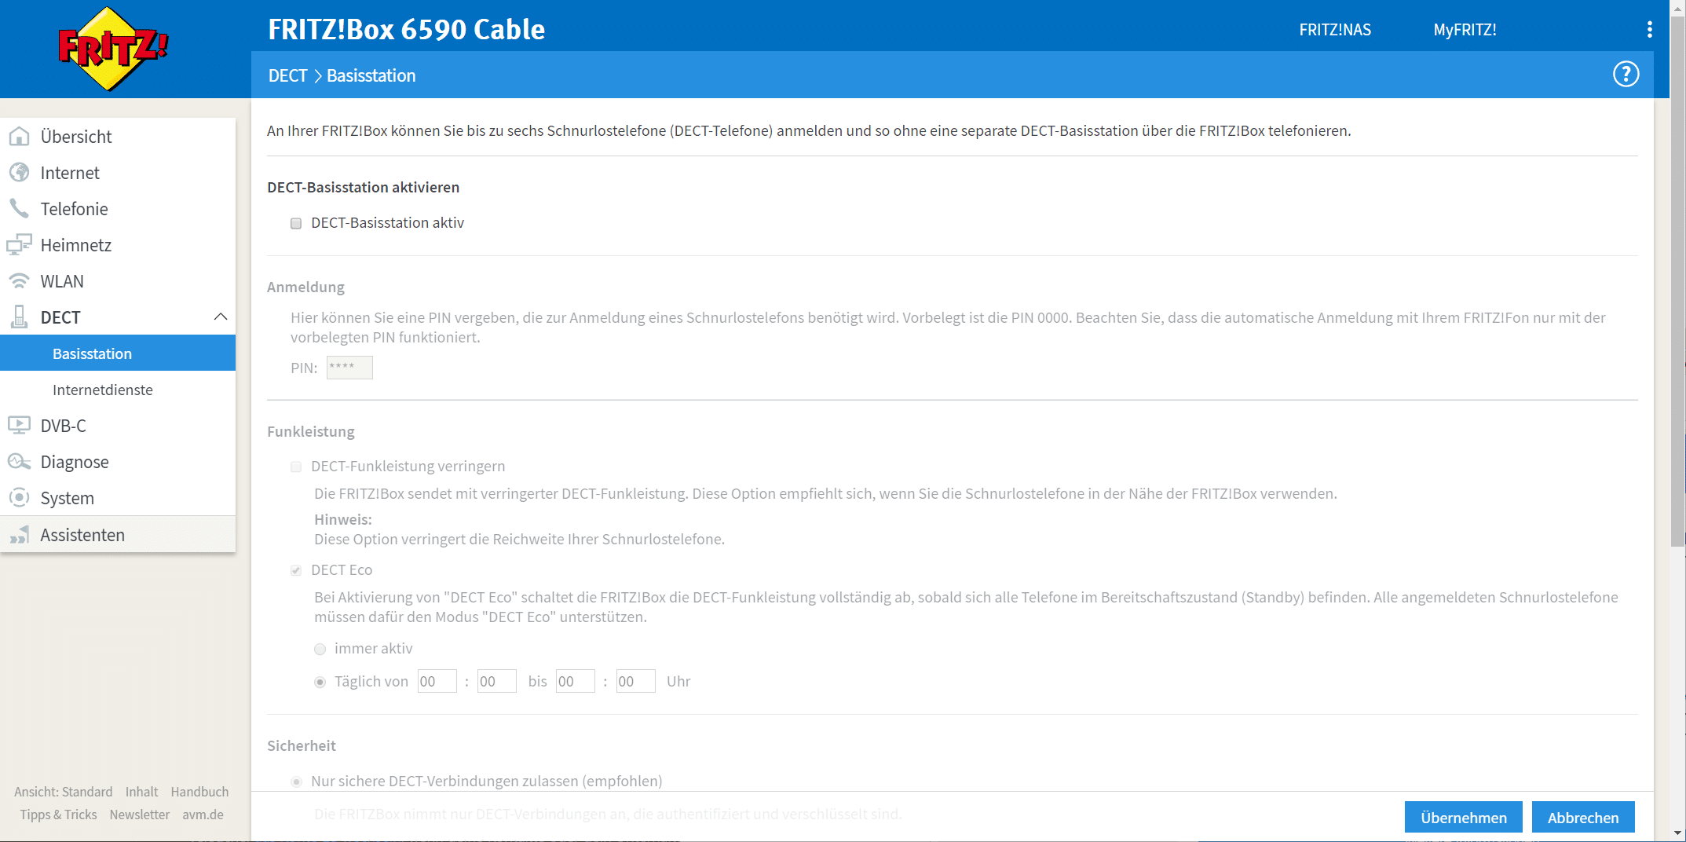Open the System menu entry
Screen dimensions: 1686x842
(68, 498)
